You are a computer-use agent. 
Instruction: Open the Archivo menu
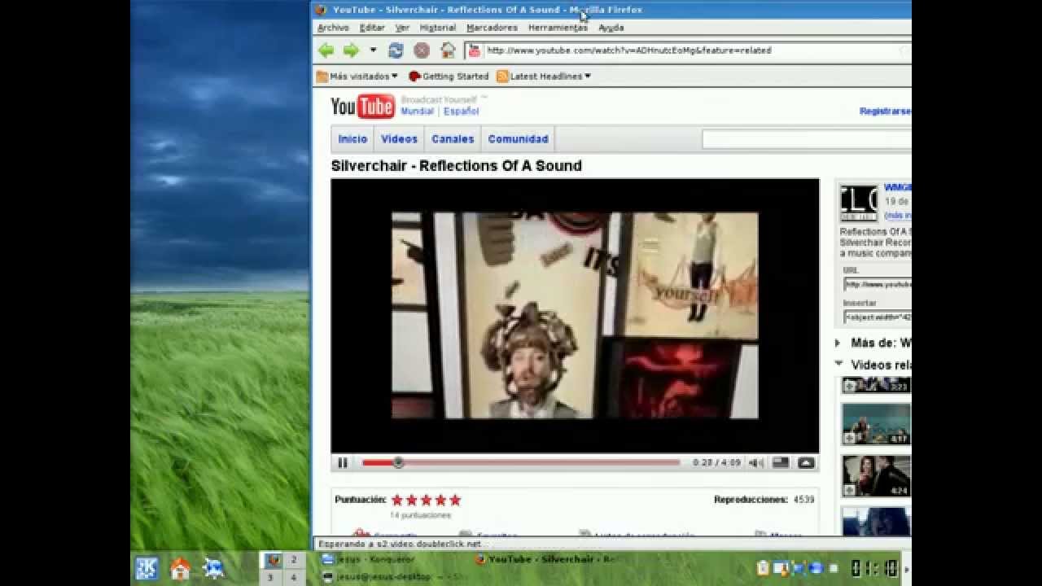(x=333, y=28)
